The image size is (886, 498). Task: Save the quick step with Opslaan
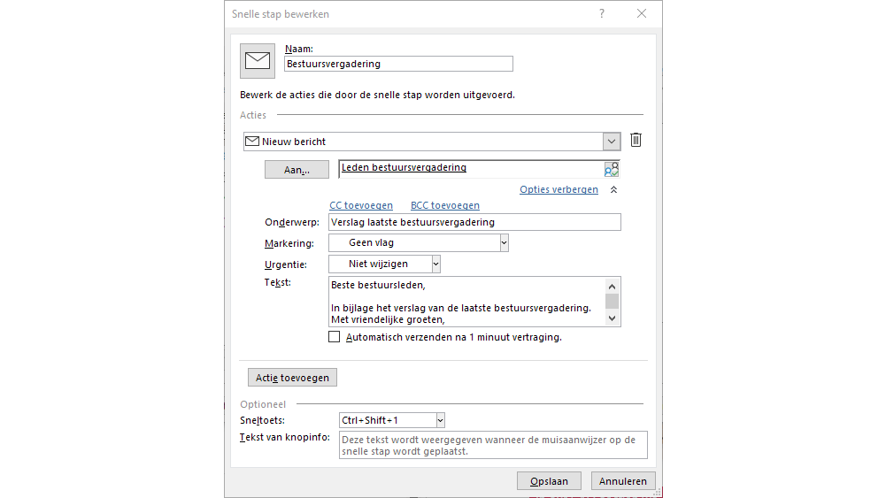pyautogui.click(x=549, y=481)
